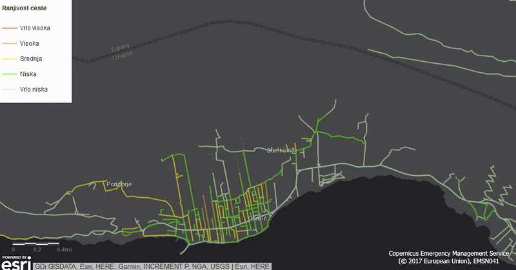Click the Orebić town label on map
This screenshot has width=516, height=270.
[x=258, y=218]
